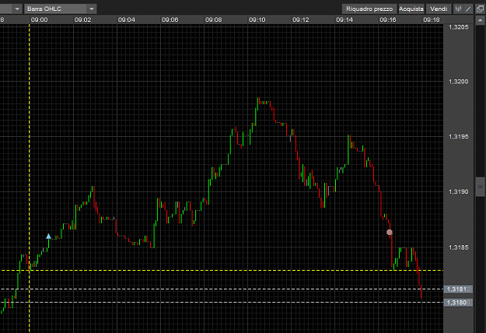486x333 pixels.
Task: Click the 09:00 time axis label
Action: 40,20
